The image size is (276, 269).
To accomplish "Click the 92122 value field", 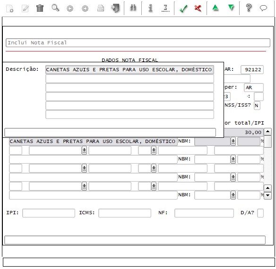I will [x=252, y=70].
